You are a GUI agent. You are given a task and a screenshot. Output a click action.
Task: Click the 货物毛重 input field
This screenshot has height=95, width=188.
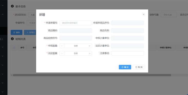(x=169, y=15)
